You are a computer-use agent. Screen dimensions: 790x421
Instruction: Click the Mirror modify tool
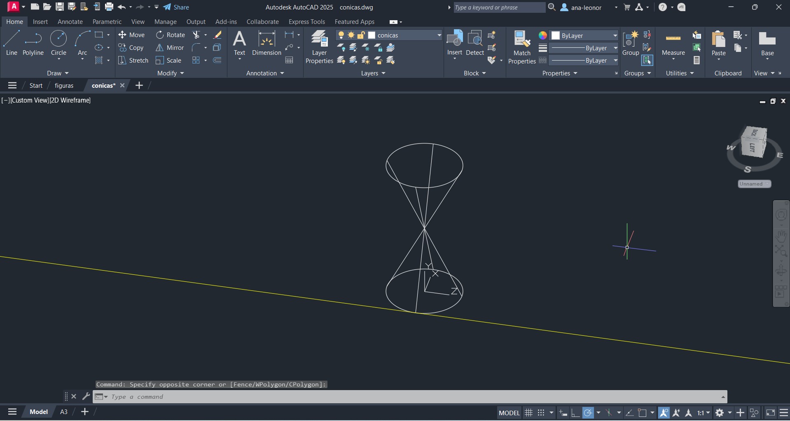tap(170, 48)
